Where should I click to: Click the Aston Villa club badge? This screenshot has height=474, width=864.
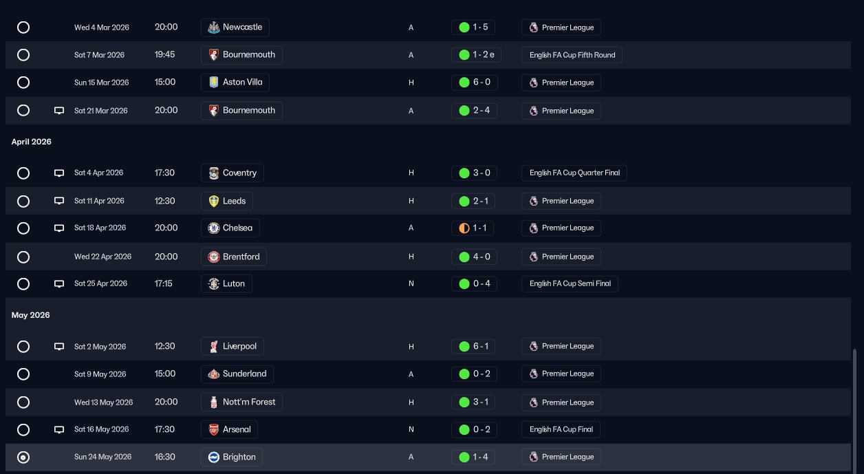[213, 83]
